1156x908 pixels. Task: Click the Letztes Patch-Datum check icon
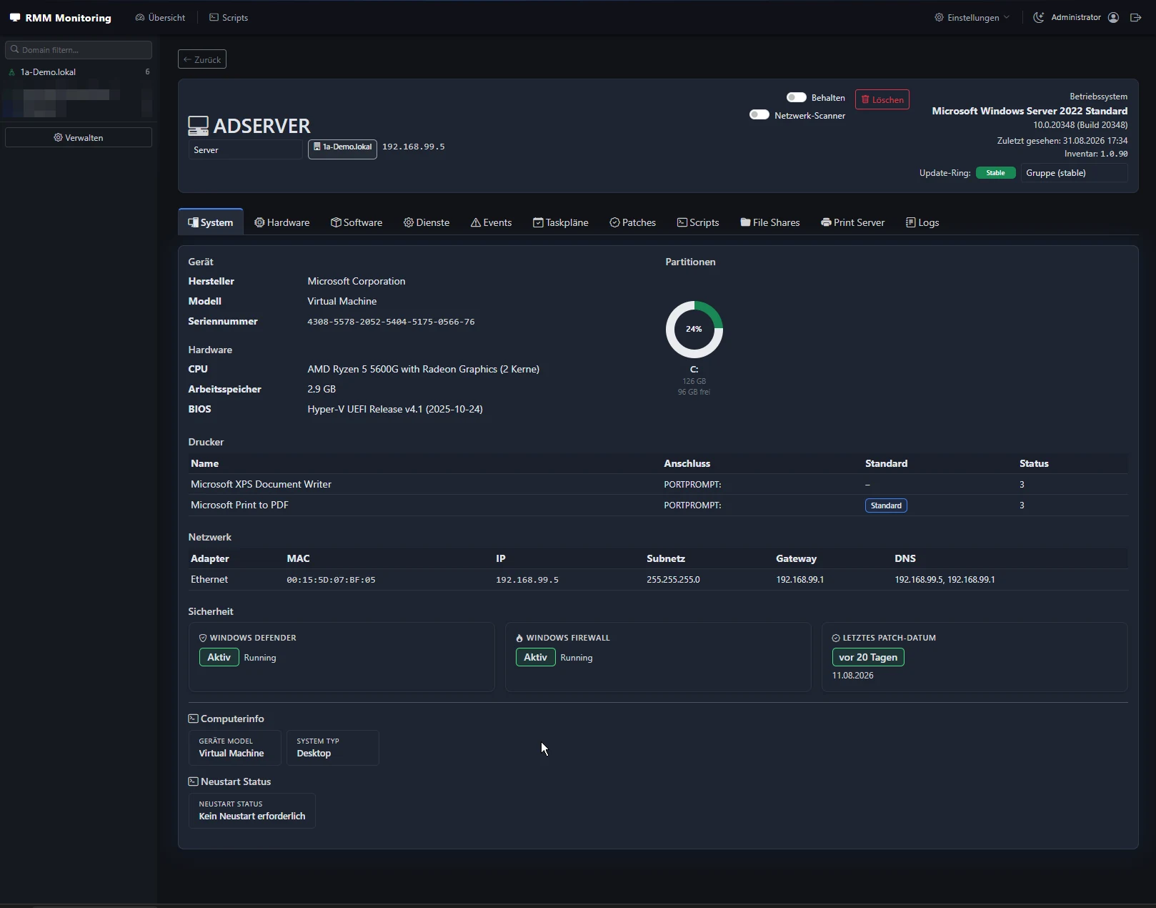point(836,638)
